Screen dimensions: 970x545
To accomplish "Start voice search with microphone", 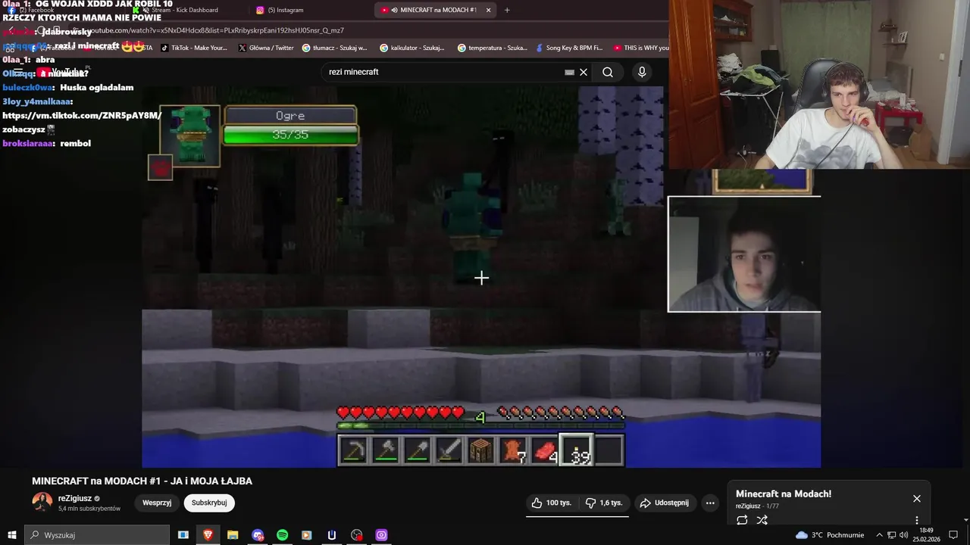I will tap(642, 72).
